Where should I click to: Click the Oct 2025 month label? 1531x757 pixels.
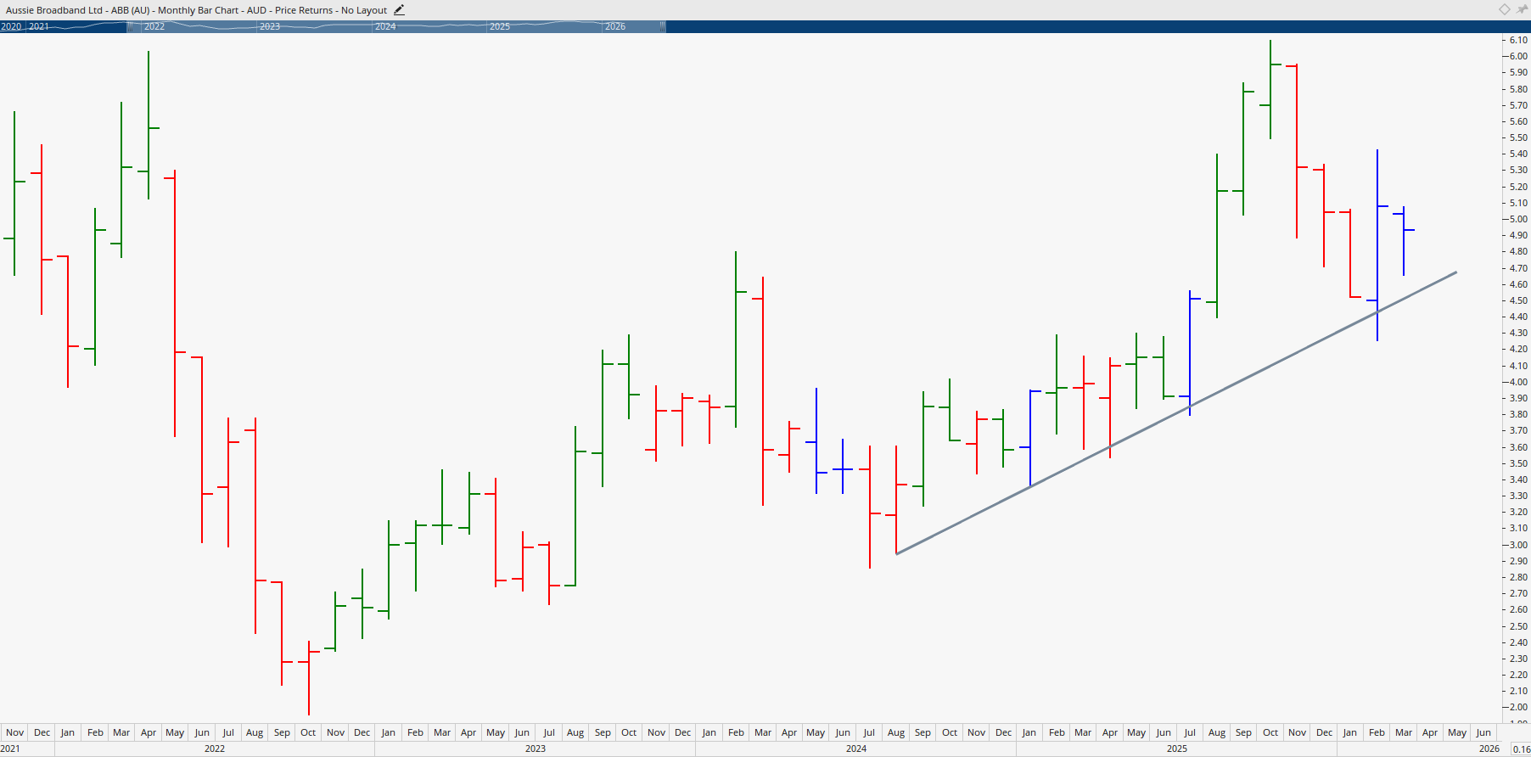(1270, 732)
